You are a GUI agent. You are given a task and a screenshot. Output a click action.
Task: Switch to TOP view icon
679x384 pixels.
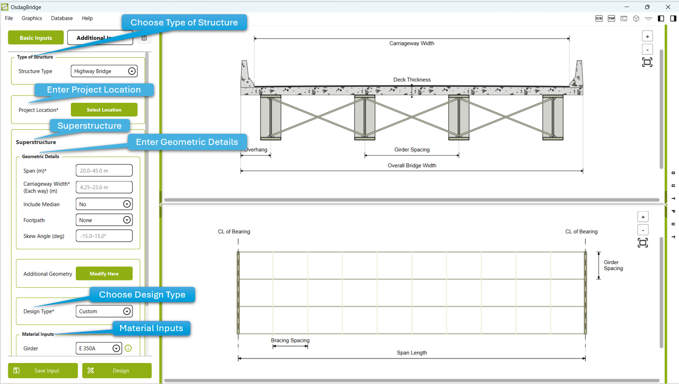click(611, 18)
